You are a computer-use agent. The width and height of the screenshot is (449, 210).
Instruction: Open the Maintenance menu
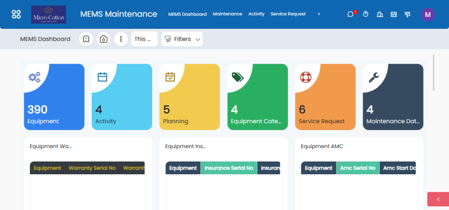(x=227, y=14)
